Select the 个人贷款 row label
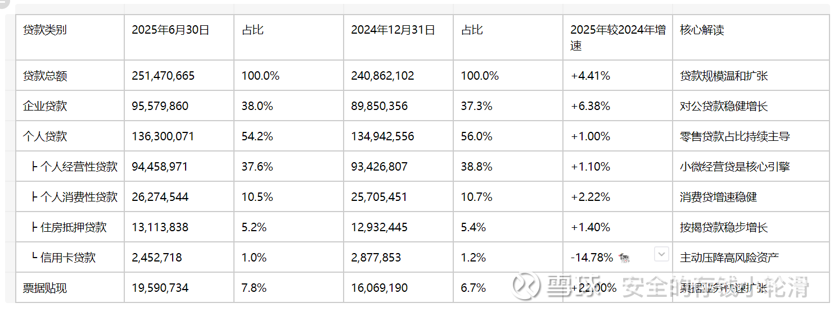834x312 pixels. click(x=45, y=136)
